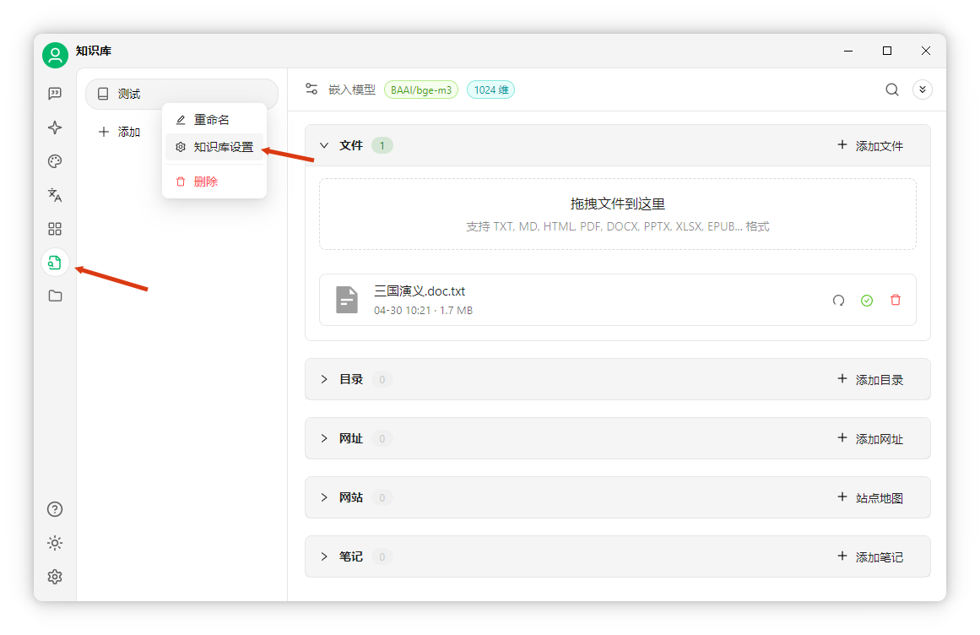Open the translate sidebar icon
Viewport: 980px width, 635px height.
55,195
